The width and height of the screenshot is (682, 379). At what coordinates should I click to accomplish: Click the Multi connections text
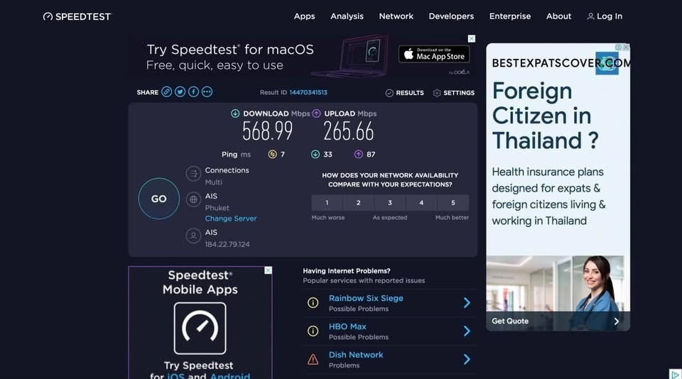point(214,182)
